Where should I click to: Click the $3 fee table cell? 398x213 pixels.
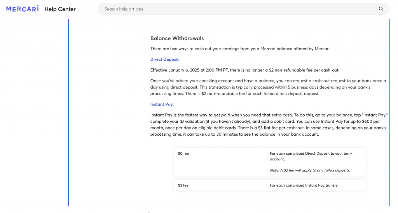[183, 185]
